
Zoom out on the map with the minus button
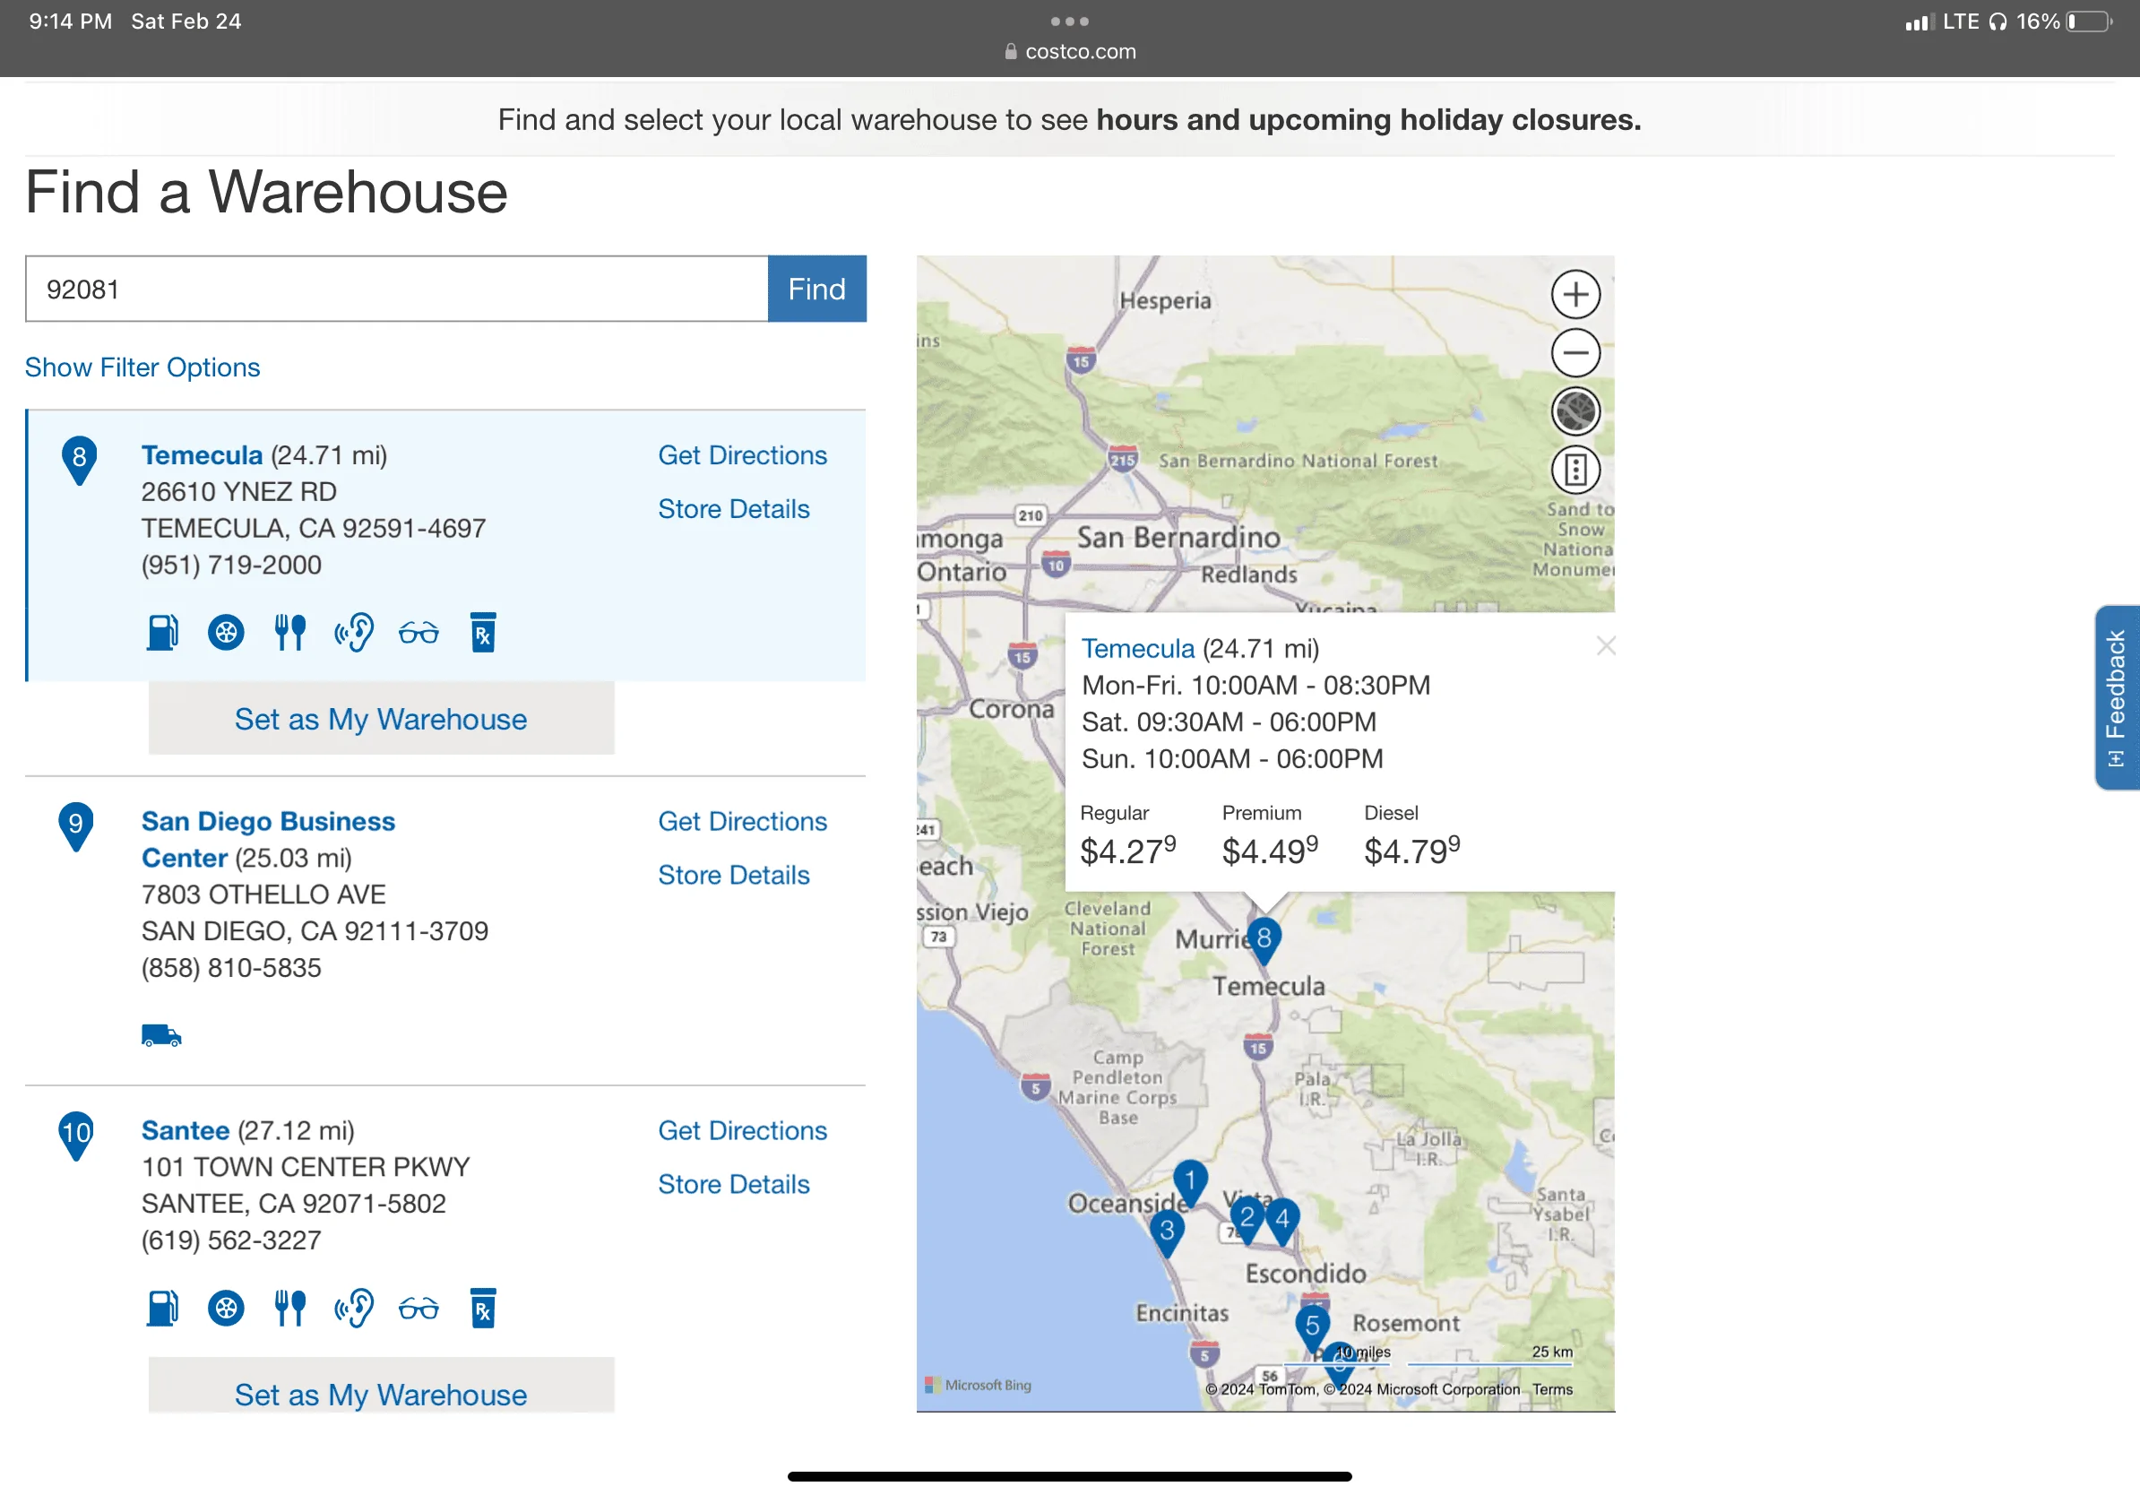(1575, 352)
